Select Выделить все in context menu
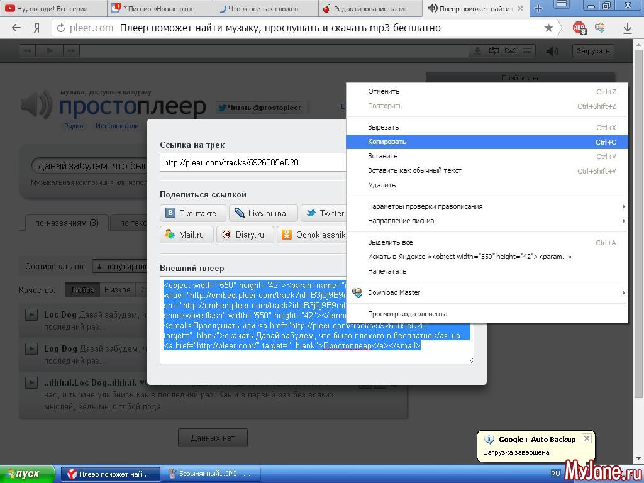Screen dimensions: 644x483 [390, 242]
